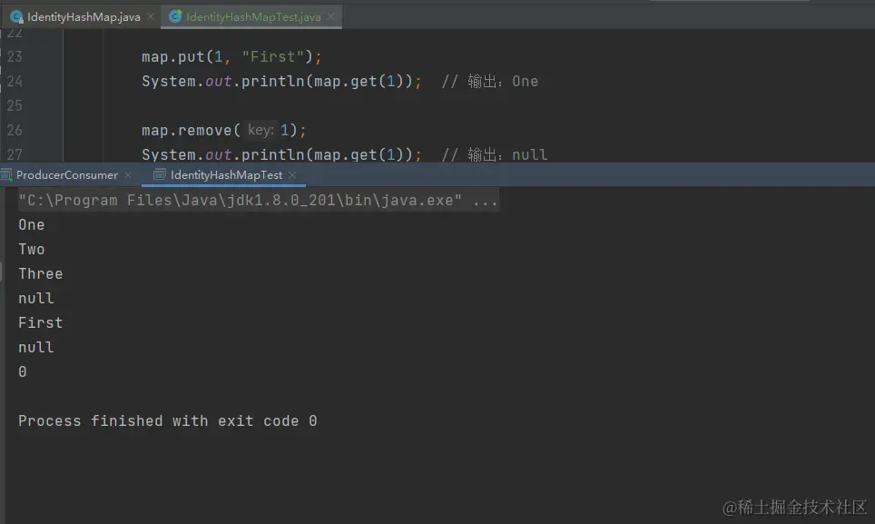Close the IdentityHashMapTest run tab

coord(292,175)
